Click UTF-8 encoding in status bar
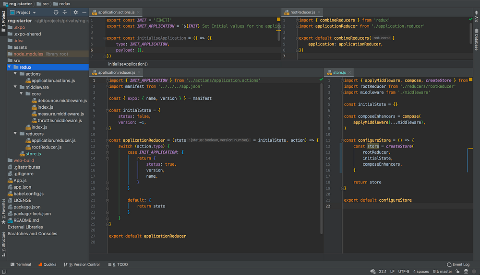 [403, 272]
